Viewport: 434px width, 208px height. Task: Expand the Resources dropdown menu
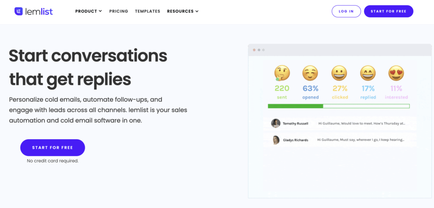(x=183, y=11)
